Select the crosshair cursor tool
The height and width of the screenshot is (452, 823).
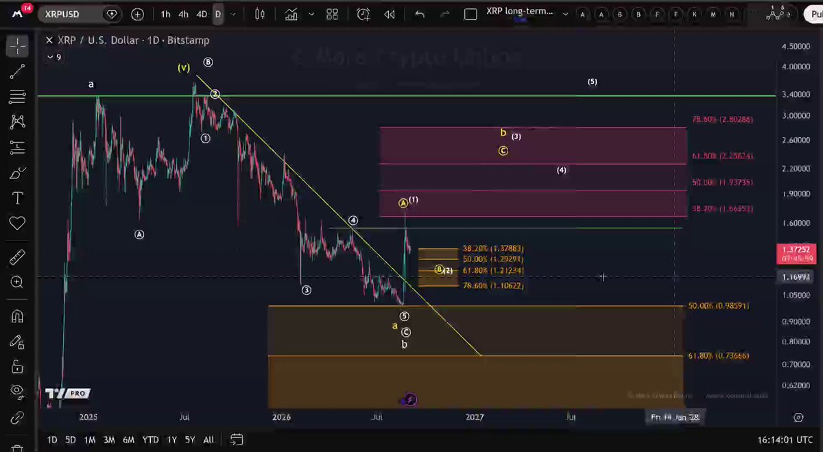[17, 46]
